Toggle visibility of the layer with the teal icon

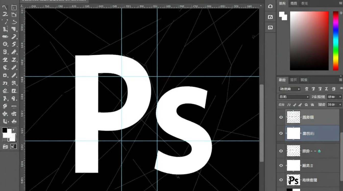(281, 151)
